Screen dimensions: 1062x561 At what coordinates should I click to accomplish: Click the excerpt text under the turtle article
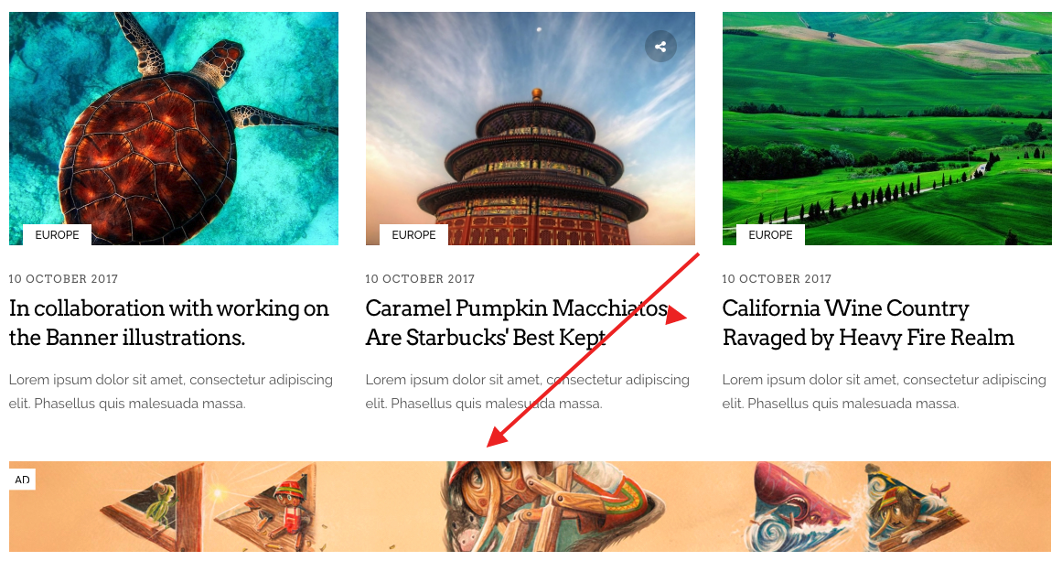click(x=171, y=392)
